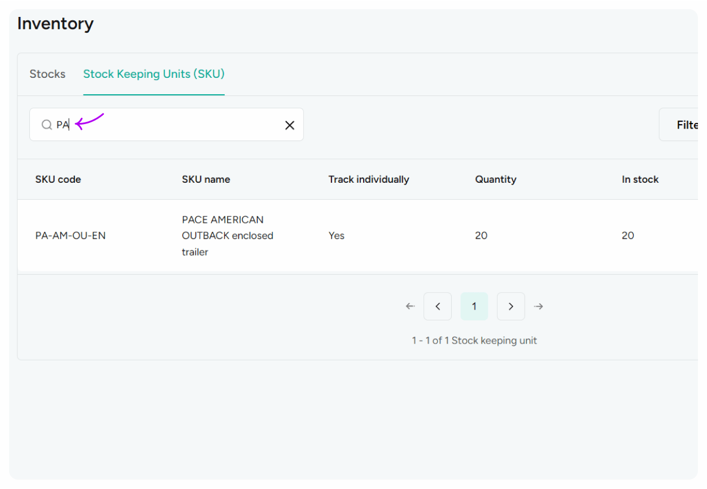Click the next page chevron icon
The width and height of the screenshot is (707, 489).
[510, 306]
